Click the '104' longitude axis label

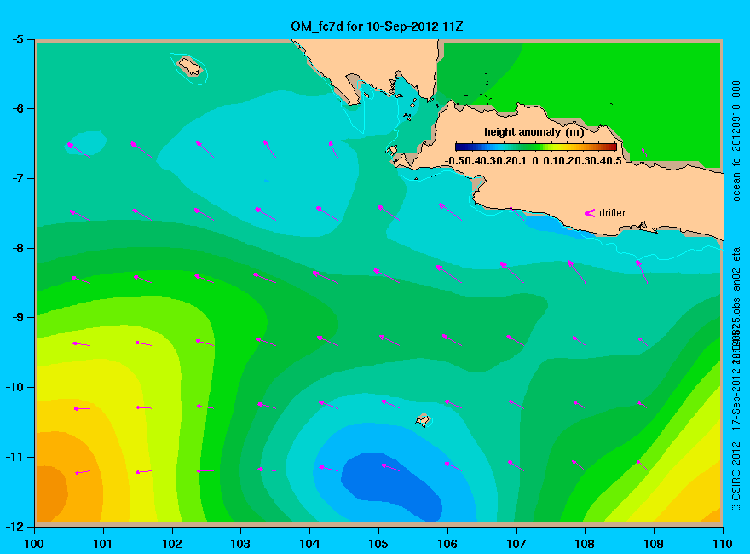[x=309, y=544]
